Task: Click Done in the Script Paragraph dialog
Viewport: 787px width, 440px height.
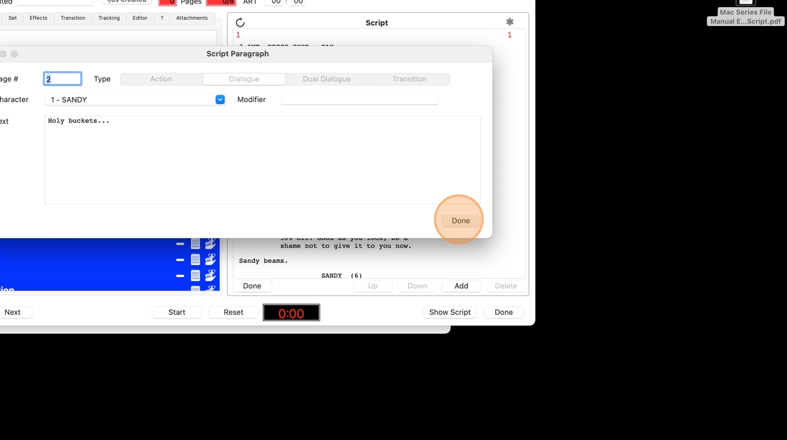Action: (x=461, y=221)
